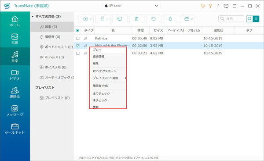
Task: Open the ホーム (Home) sidebar section
Action: pos(15,21)
